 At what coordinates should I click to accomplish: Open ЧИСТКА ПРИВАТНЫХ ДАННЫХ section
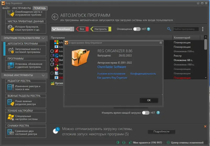pyautogui.click(x=25, y=26)
